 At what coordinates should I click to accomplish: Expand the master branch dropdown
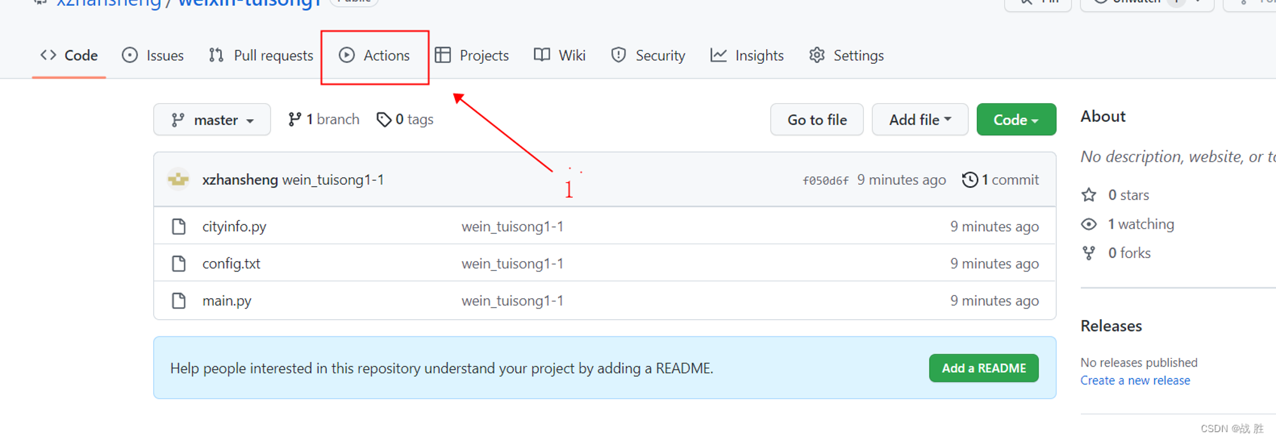[x=212, y=120]
